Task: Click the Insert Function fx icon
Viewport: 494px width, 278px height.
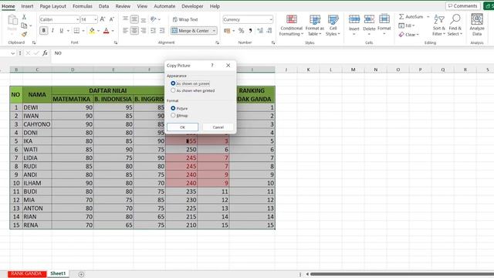Action: pyautogui.click(x=45, y=53)
